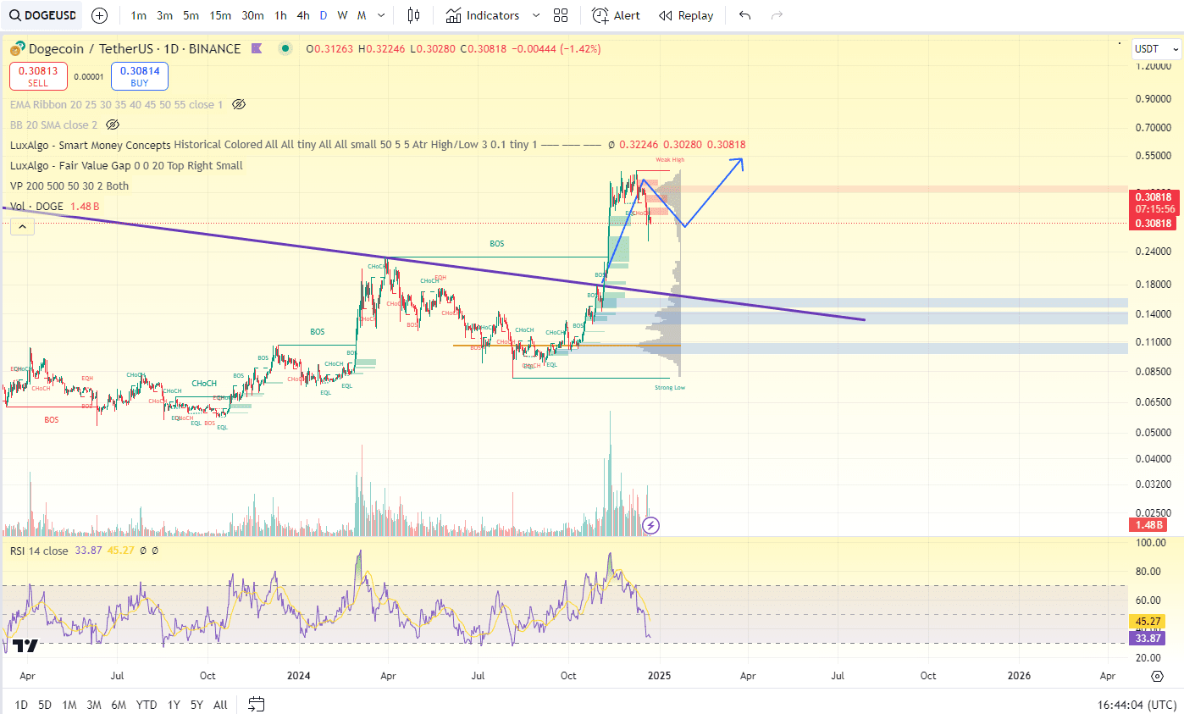
Task: Click the green market status dot
Action: click(286, 49)
